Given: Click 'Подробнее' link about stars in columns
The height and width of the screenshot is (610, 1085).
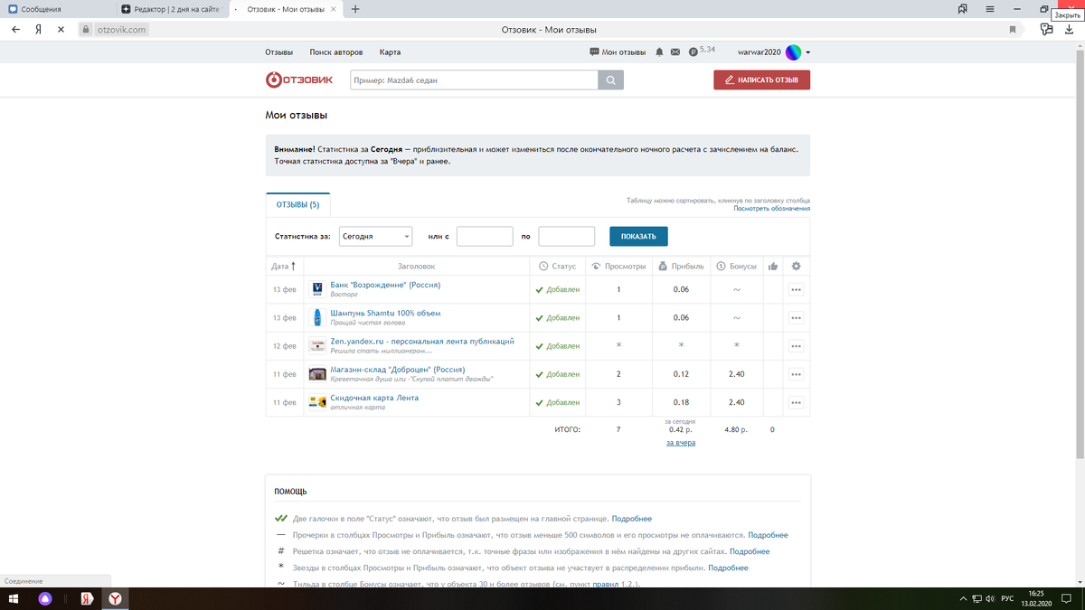Looking at the screenshot, I should [x=728, y=568].
